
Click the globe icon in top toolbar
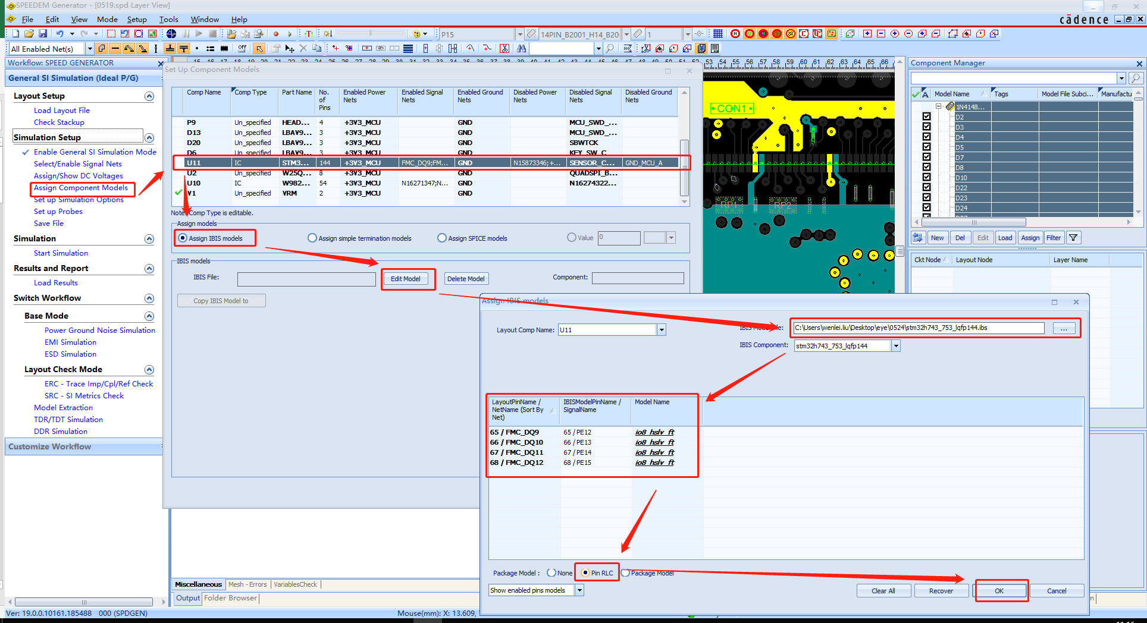click(171, 34)
